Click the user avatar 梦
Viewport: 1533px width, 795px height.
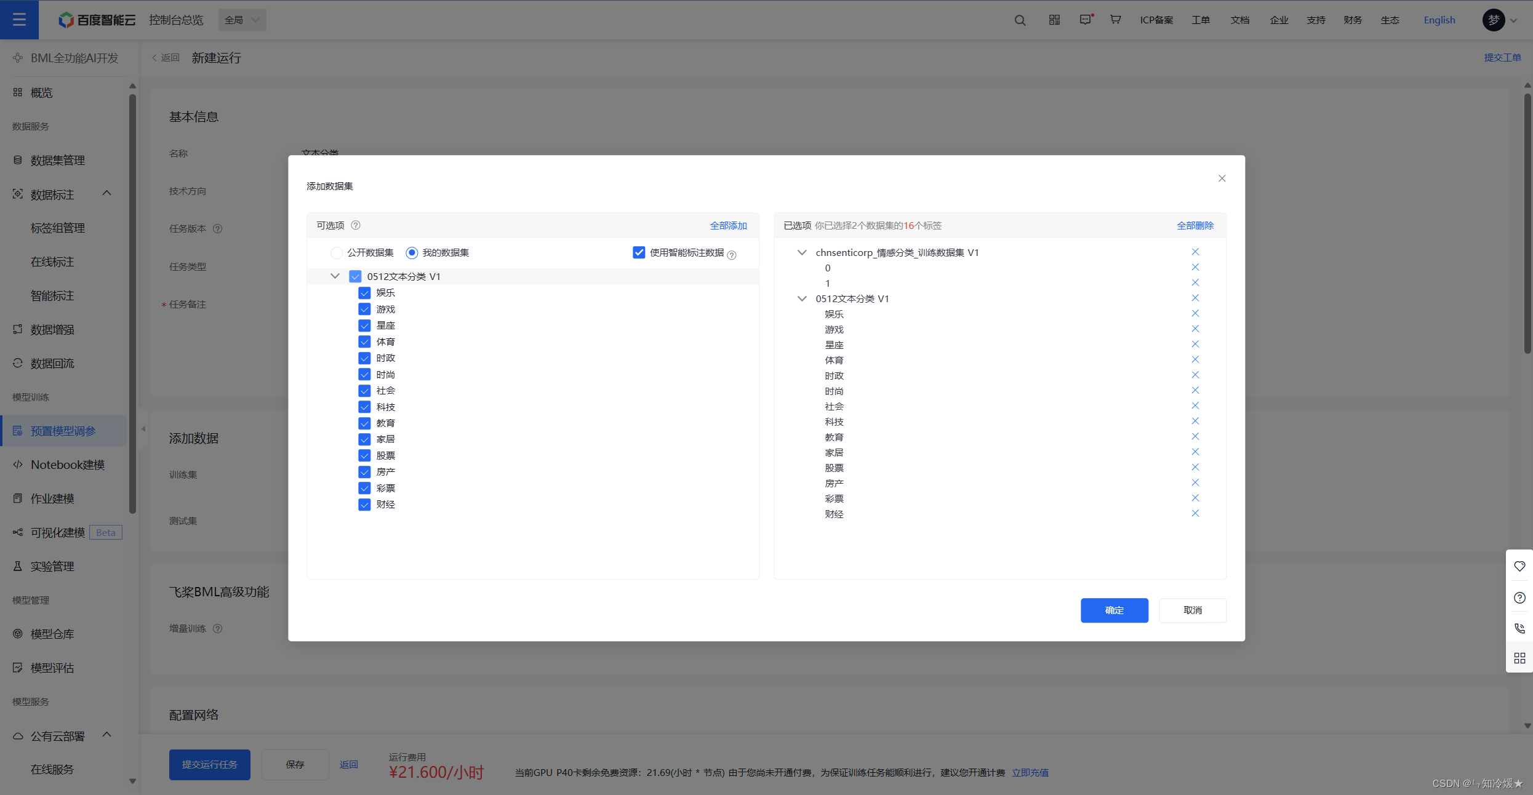point(1494,20)
